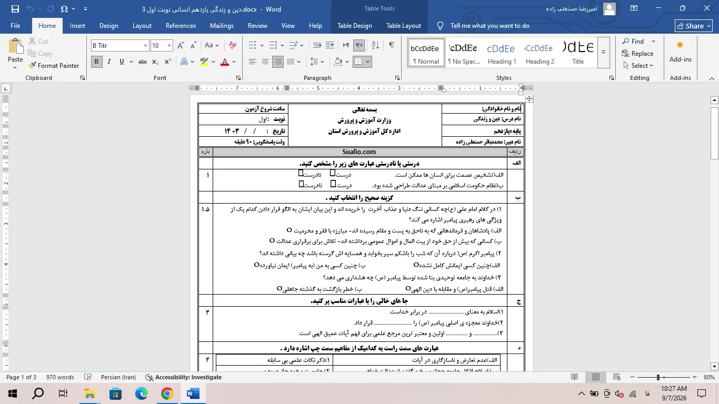Click Format Painter

click(53, 66)
